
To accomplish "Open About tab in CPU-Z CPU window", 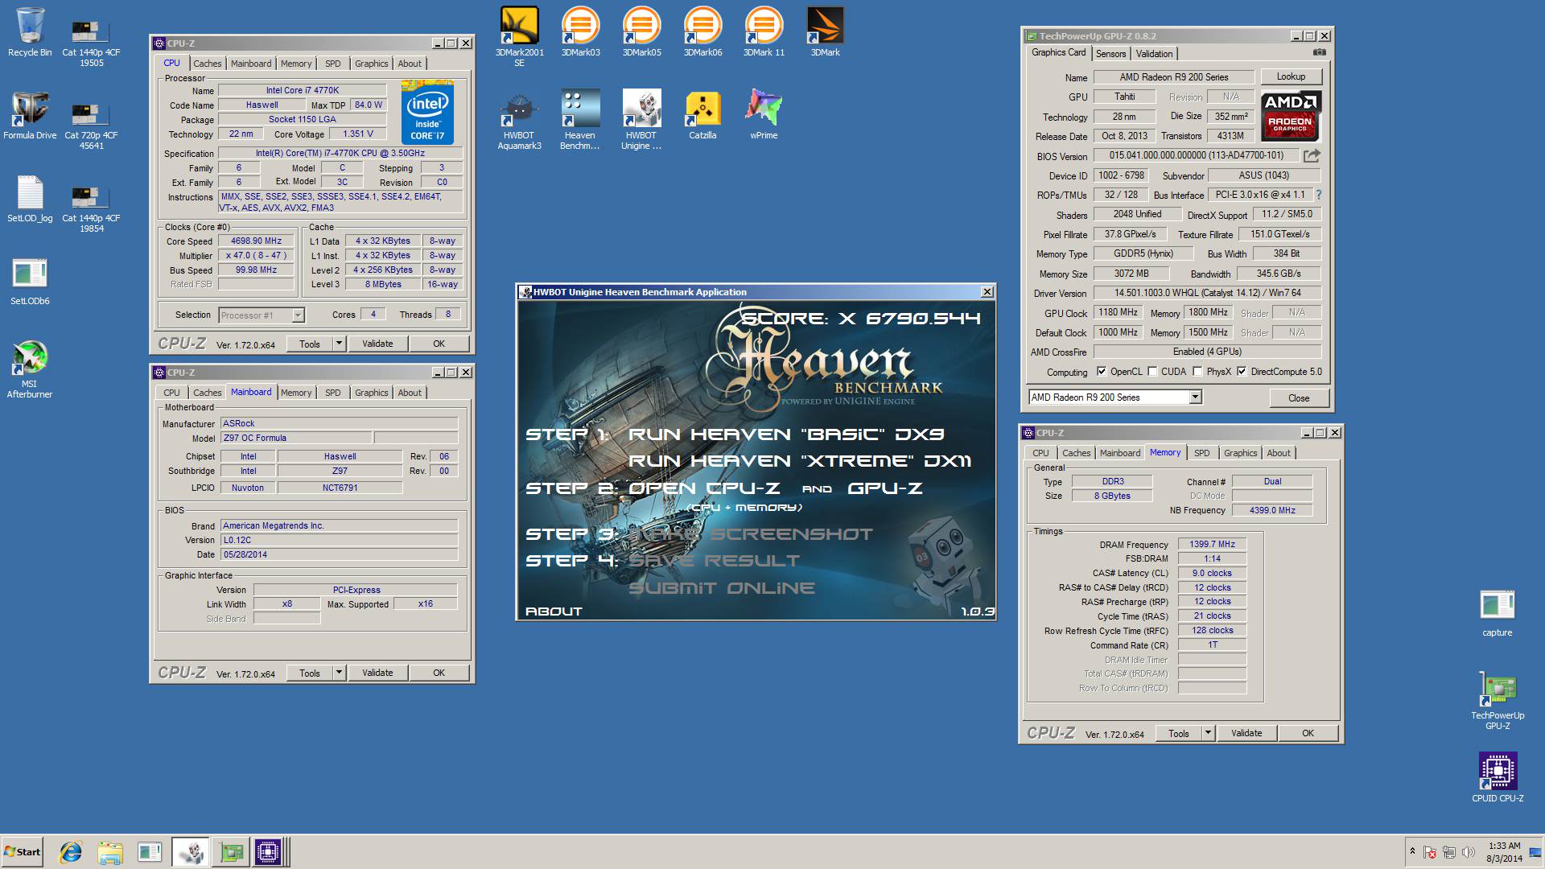I will point(410,64).
